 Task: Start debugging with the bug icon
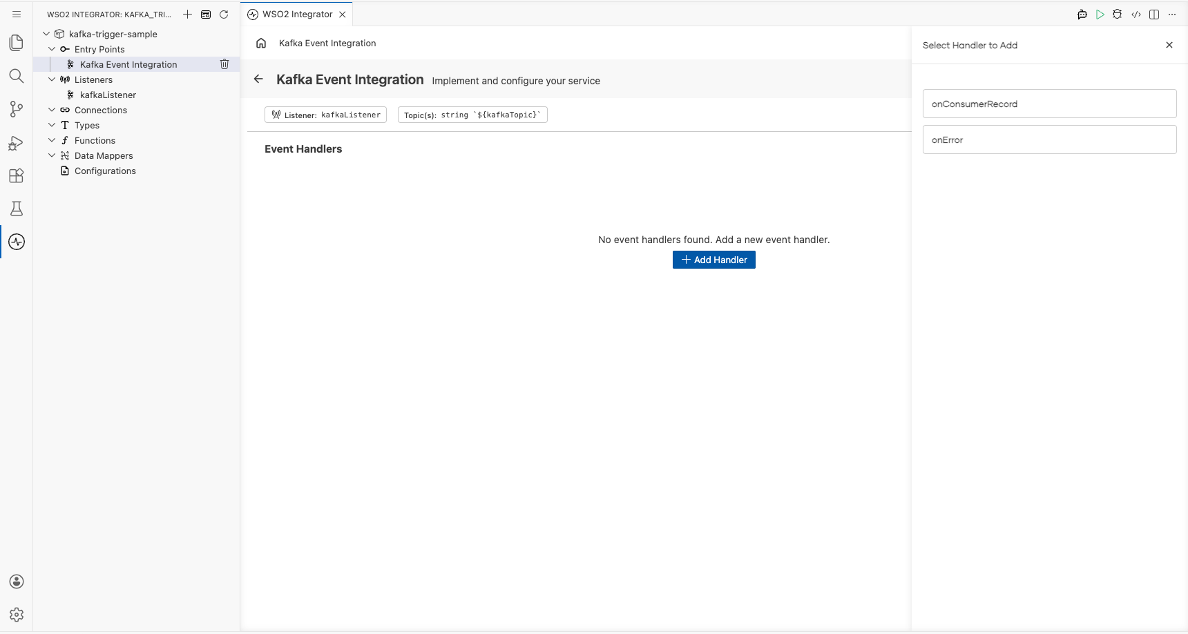coord(1118,14)
